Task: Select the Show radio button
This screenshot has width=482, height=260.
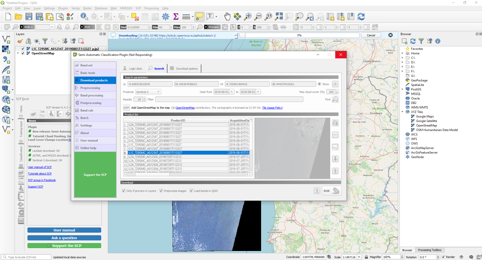Action: [x=319, y=84]
